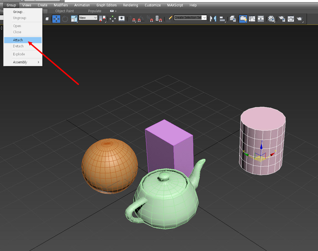Click the Mirror tool icon
Screen dimensions: 318x251
[x=213, y=19]
